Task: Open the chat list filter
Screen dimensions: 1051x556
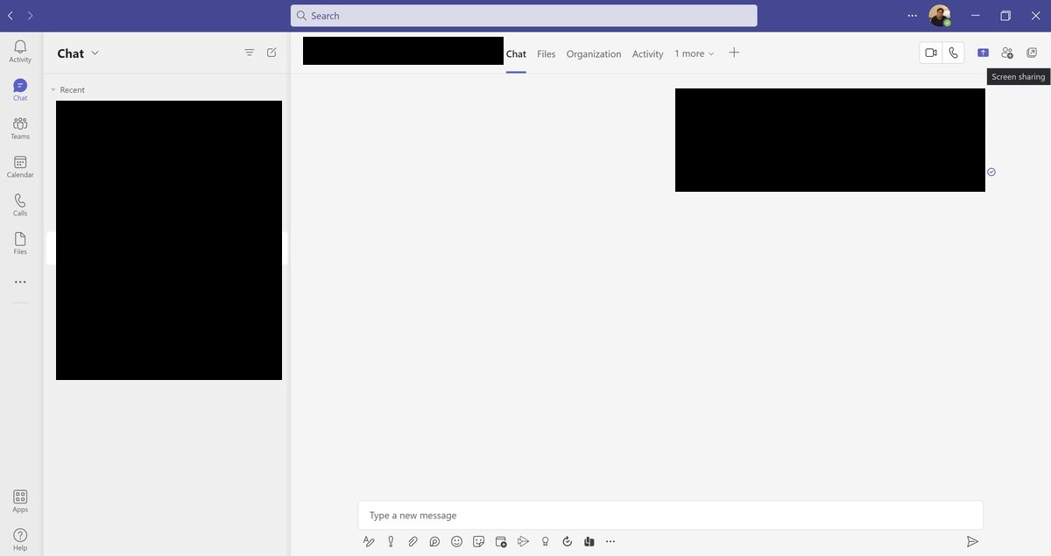Action: (x=250, y=53)
